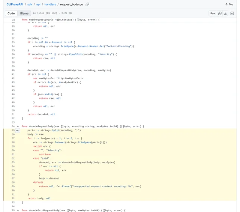Select line number 72
The image size is (240, 212).
[13, 198]
